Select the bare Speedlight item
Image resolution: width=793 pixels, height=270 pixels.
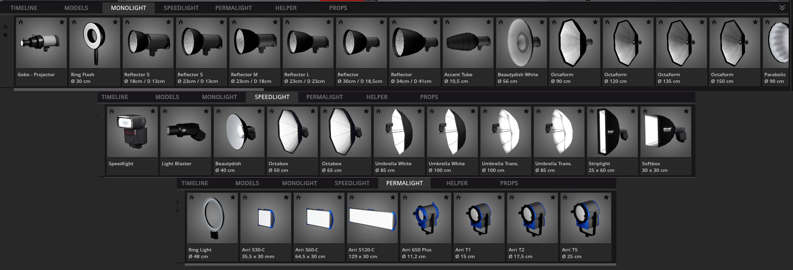pyautogui.click(x=132, y=140)
